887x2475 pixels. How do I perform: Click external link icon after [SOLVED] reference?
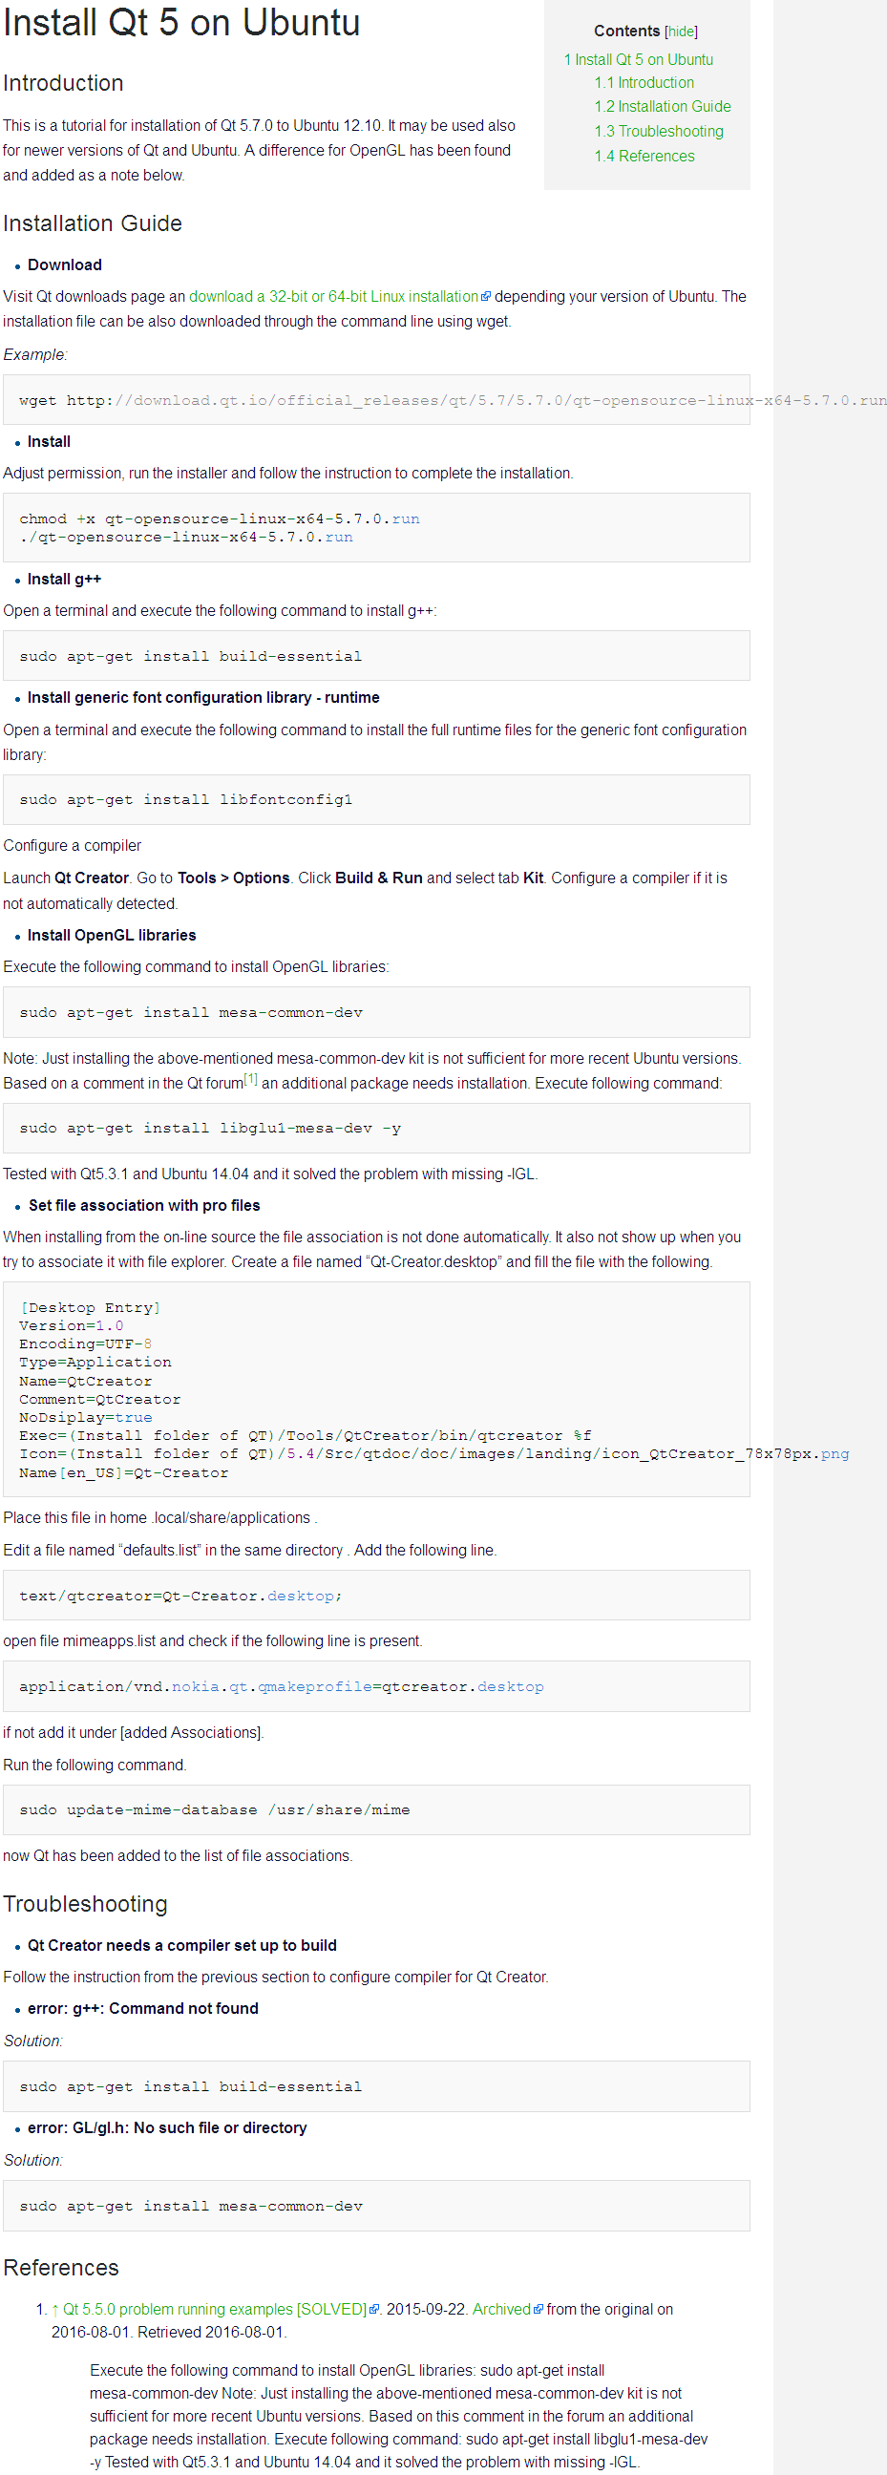[x=375, y=2309]
